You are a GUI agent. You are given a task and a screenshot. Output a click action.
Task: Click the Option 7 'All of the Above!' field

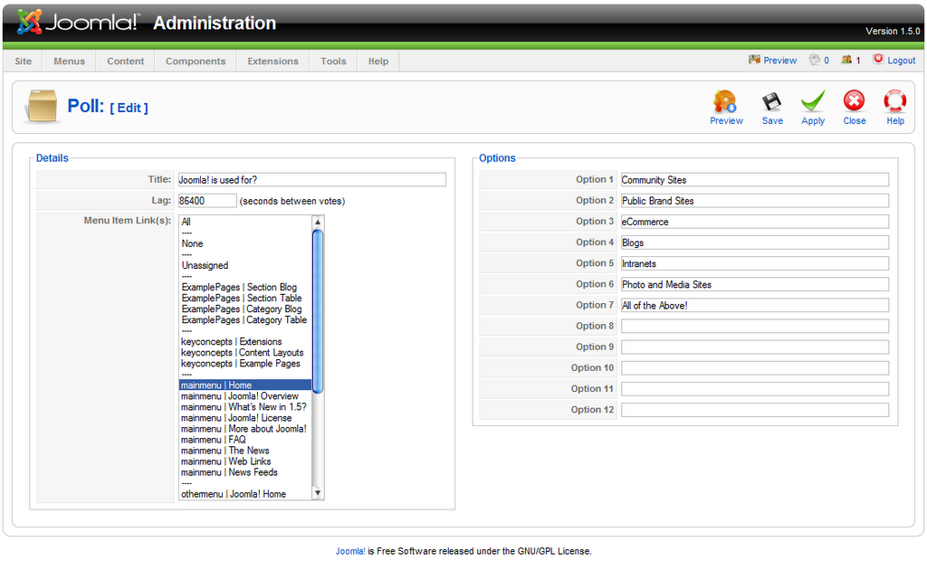pyautogui.click(x=755, y=305)
